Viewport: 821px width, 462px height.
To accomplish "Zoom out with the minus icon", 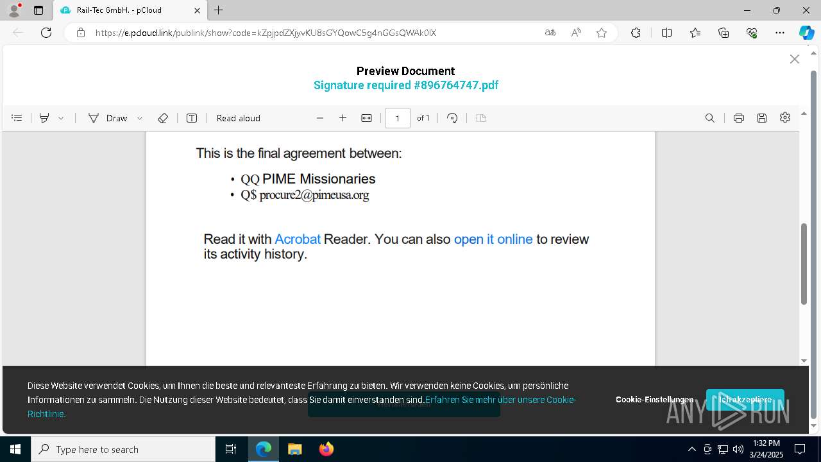I will 320,118.
